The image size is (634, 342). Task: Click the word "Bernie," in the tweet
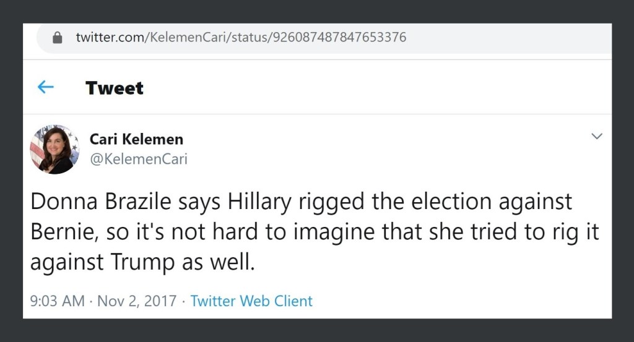tap(64, 232)
